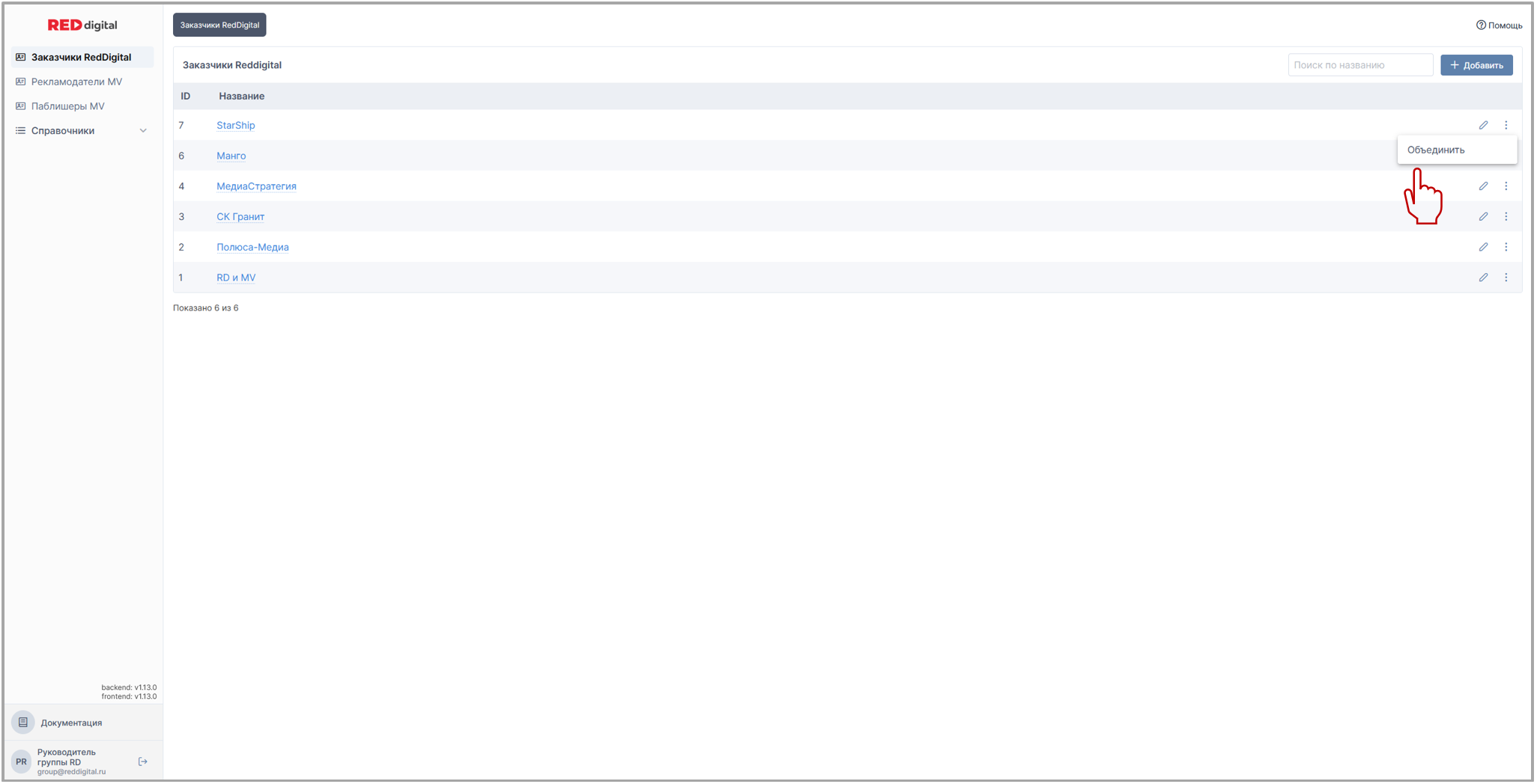Open three-dot menu for СК Гранит
This screenshot has height=784, width=1537.
click(x=1506, y=217)
